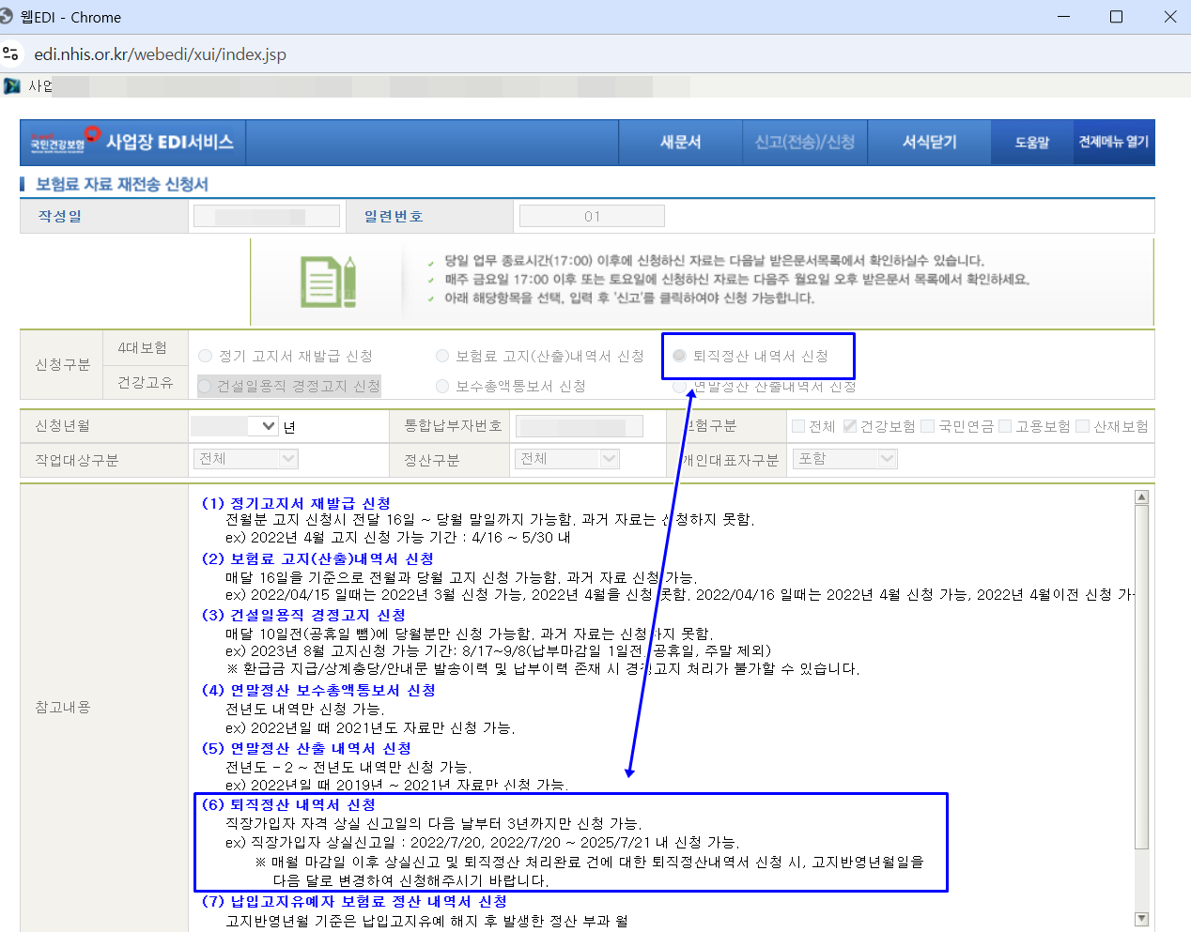The width and height of the screenshot is (1191, 932).
Task: Select 보험료 고지(산출)내역서 신청 radio
Action: [442, 356]
